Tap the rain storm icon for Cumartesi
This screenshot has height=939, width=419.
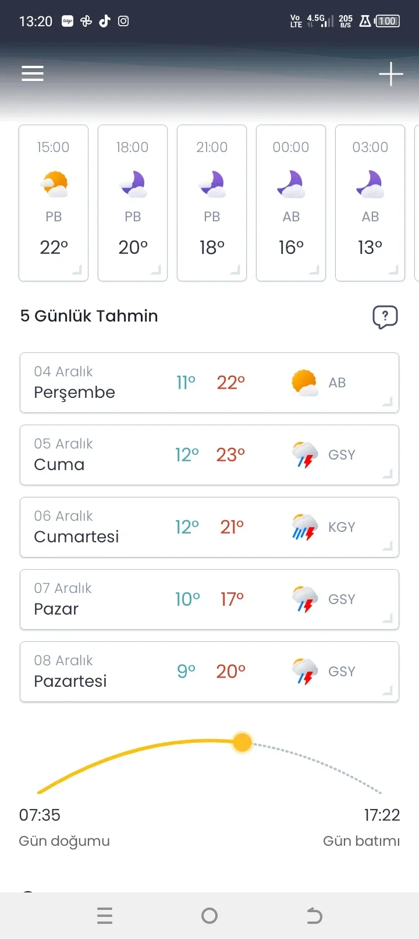[304, 527]
